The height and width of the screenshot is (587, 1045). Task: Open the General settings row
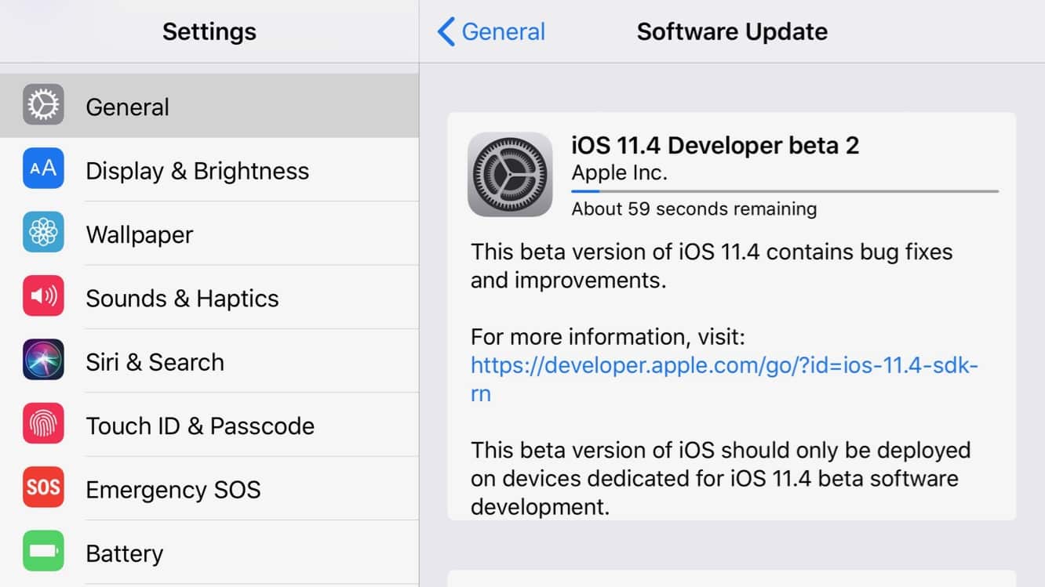pyautogui.click(x=157, y=105)
